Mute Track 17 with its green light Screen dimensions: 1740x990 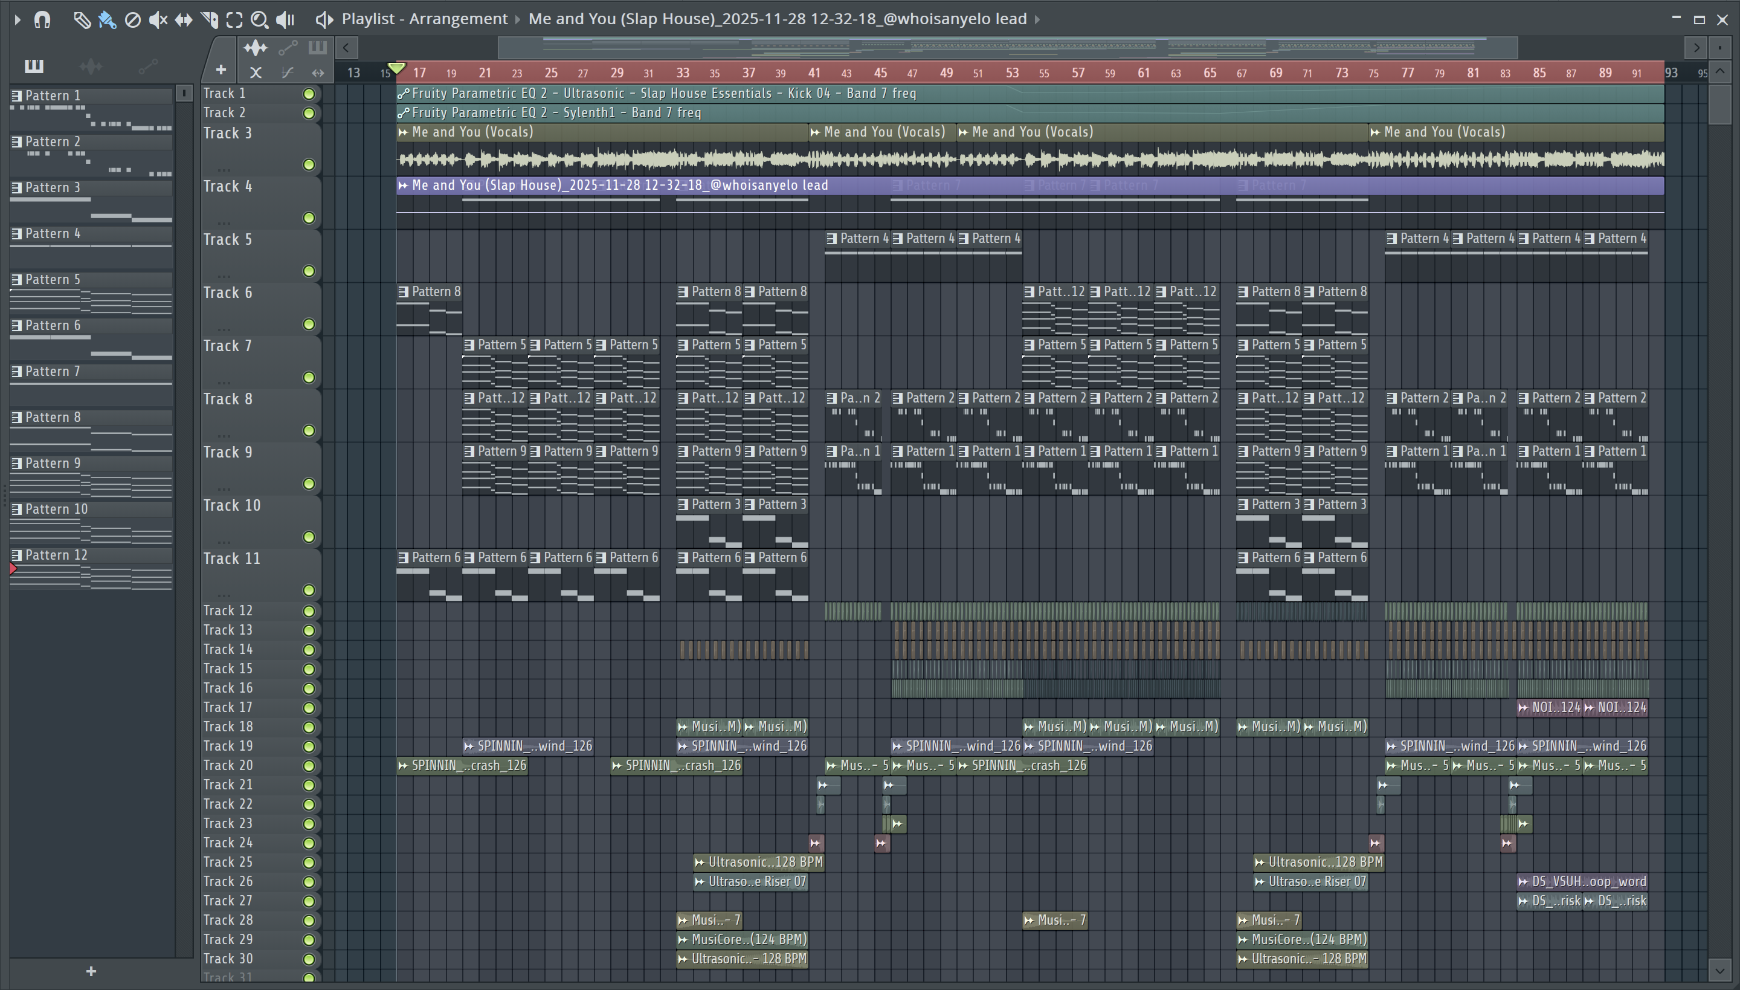(309, 708)
